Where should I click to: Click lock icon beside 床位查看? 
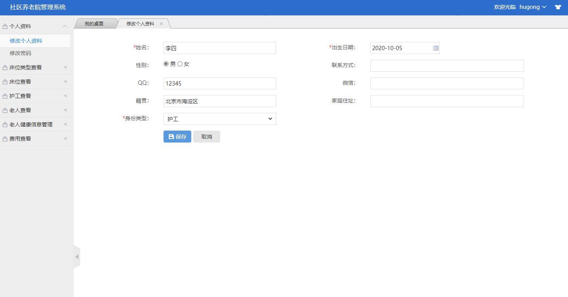click(5, 82)
